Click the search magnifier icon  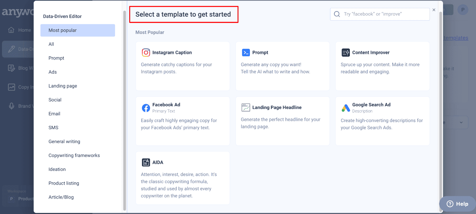click(337, 14)
